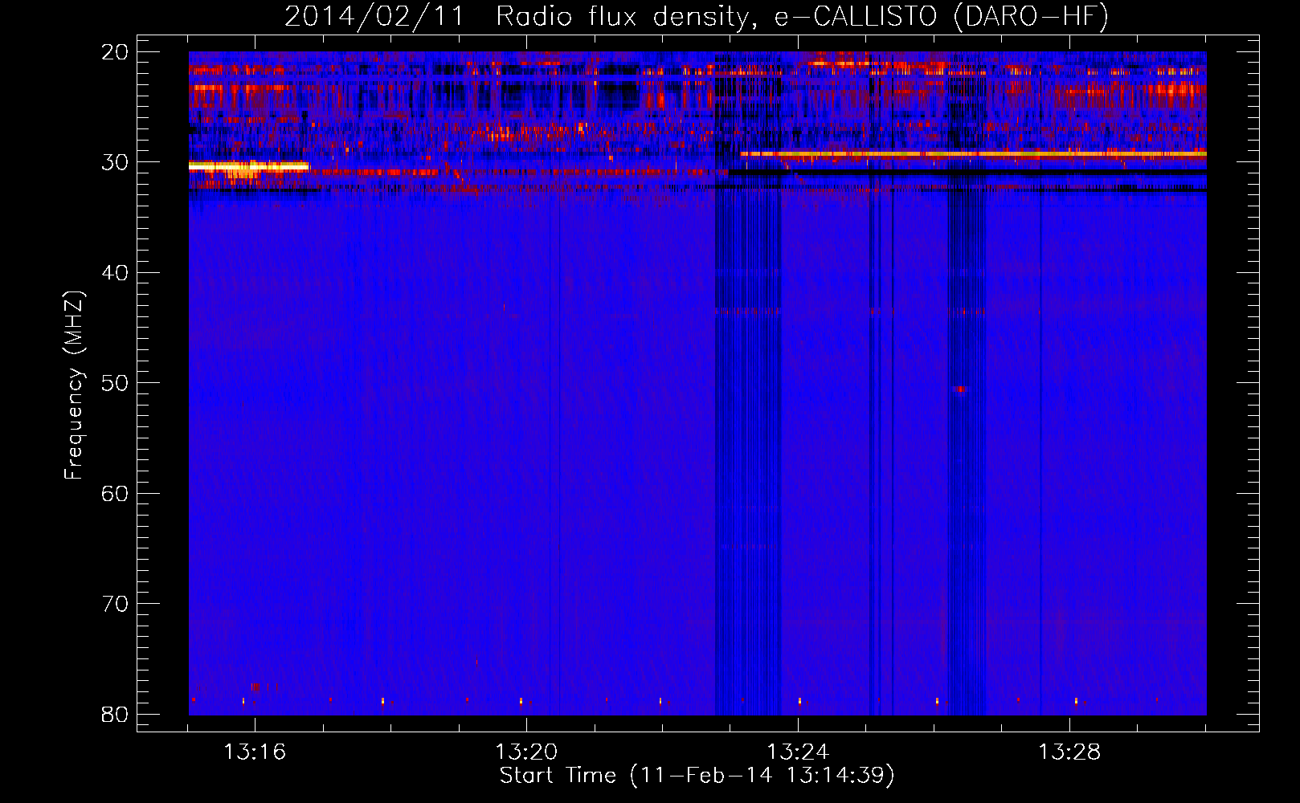Image resolution: width=1300 pixels, height=803 pixels.
Task: Click the 13:20 time tick label
Action: click(x=526, y=752)
